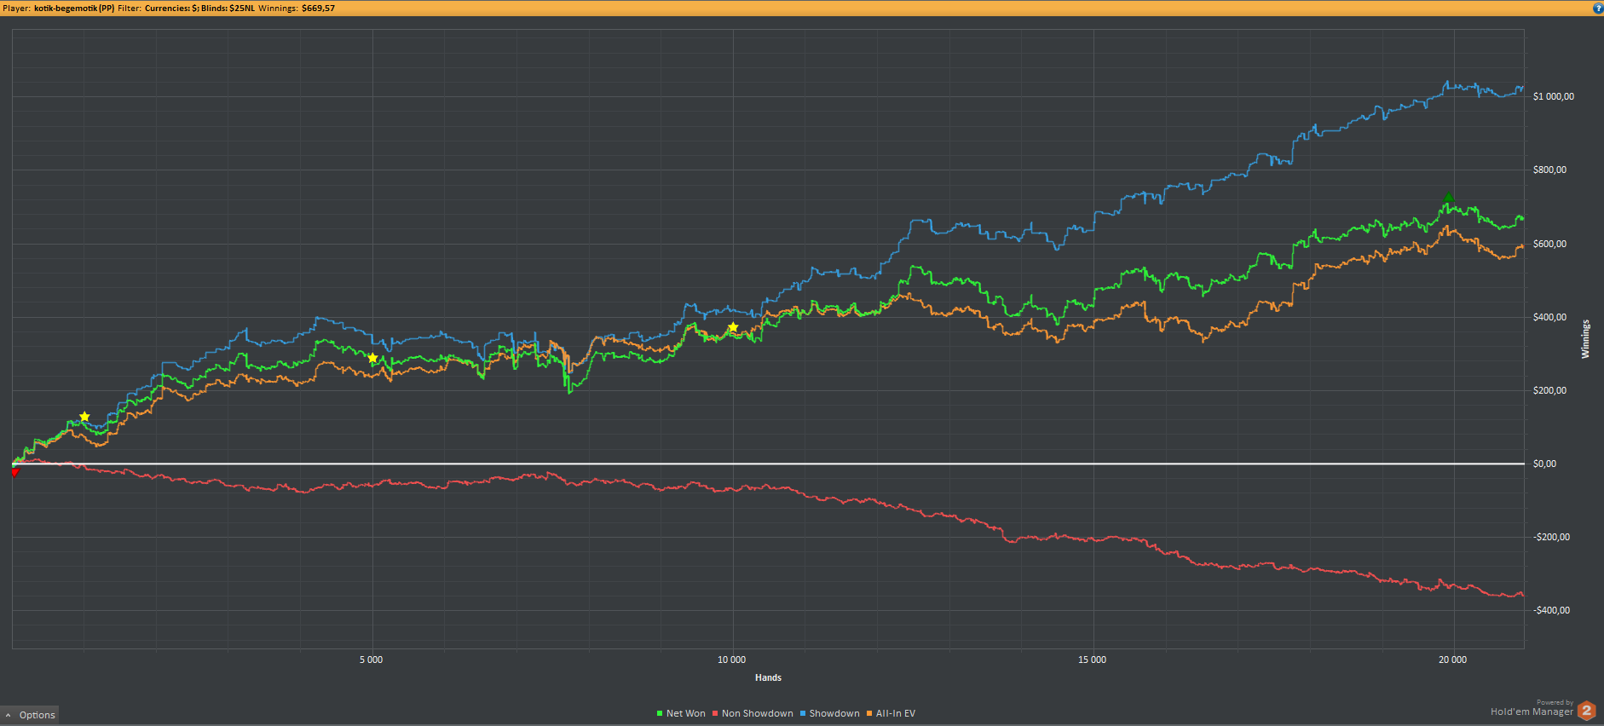Click the player name kotik-begemotik (PP)
Viewport: 1604px width, 726px height.
click(x=74, y=8)
